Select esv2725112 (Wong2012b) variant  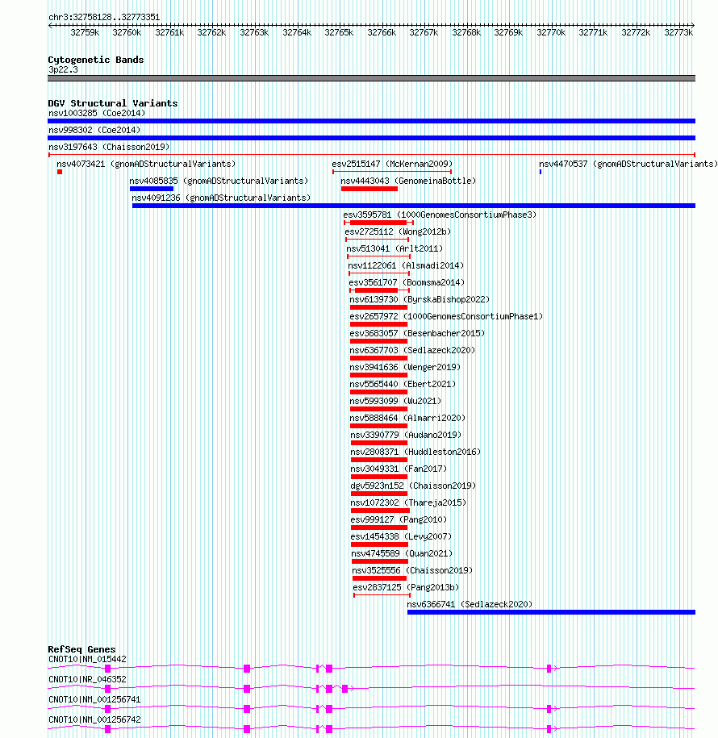click(398, 232)
